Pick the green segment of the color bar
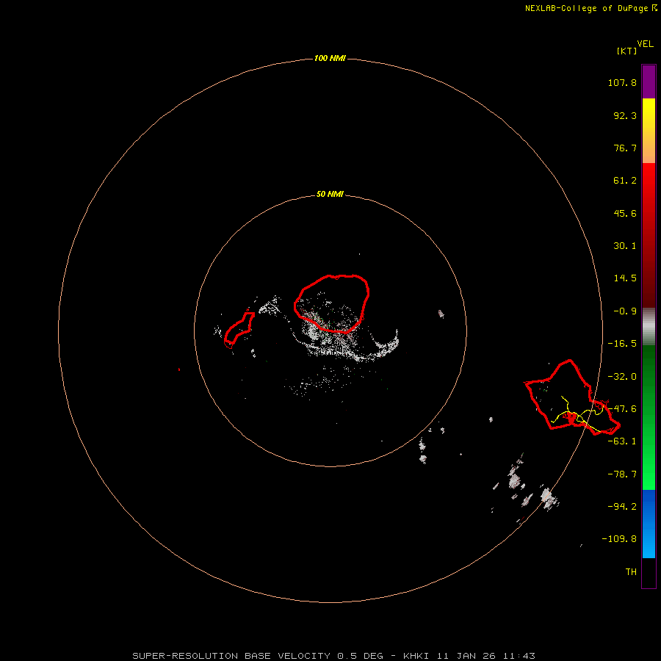The width and height of the screenshot is (661, 661). [649, 417]
